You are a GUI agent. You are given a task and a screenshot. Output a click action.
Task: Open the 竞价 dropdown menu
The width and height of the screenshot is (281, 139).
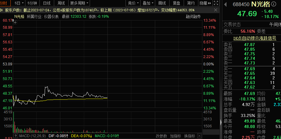coord(133,3)
